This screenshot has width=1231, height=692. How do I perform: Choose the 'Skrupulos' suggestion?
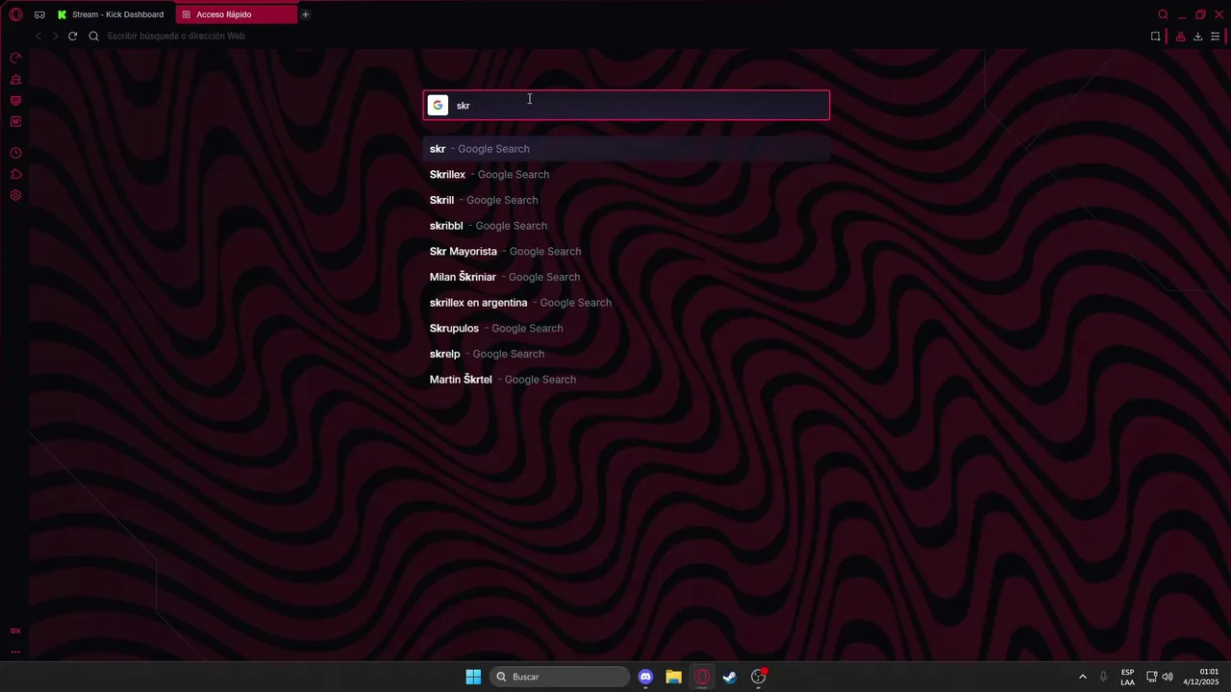[626, 328]
